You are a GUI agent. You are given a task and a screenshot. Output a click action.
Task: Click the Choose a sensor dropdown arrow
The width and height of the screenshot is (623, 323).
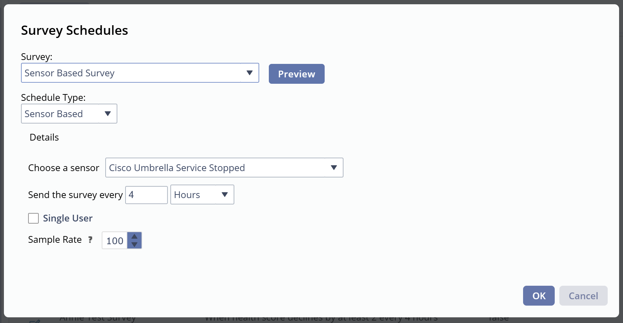(334, 168)
